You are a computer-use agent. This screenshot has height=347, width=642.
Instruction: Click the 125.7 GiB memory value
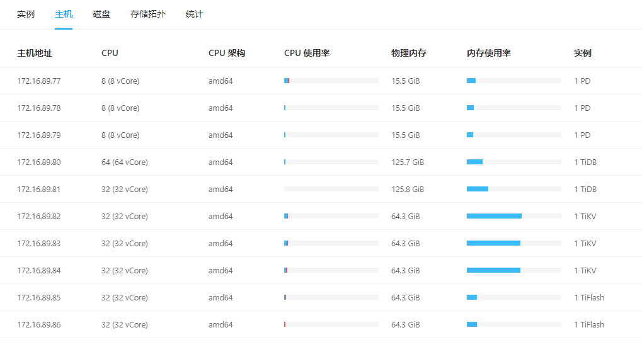(x=408, y=162)
